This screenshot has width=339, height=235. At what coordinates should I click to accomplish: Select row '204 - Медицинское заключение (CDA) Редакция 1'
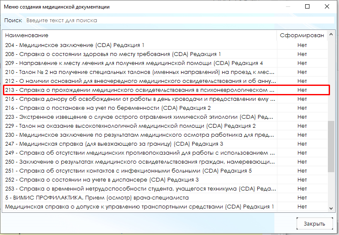point(165,45)
